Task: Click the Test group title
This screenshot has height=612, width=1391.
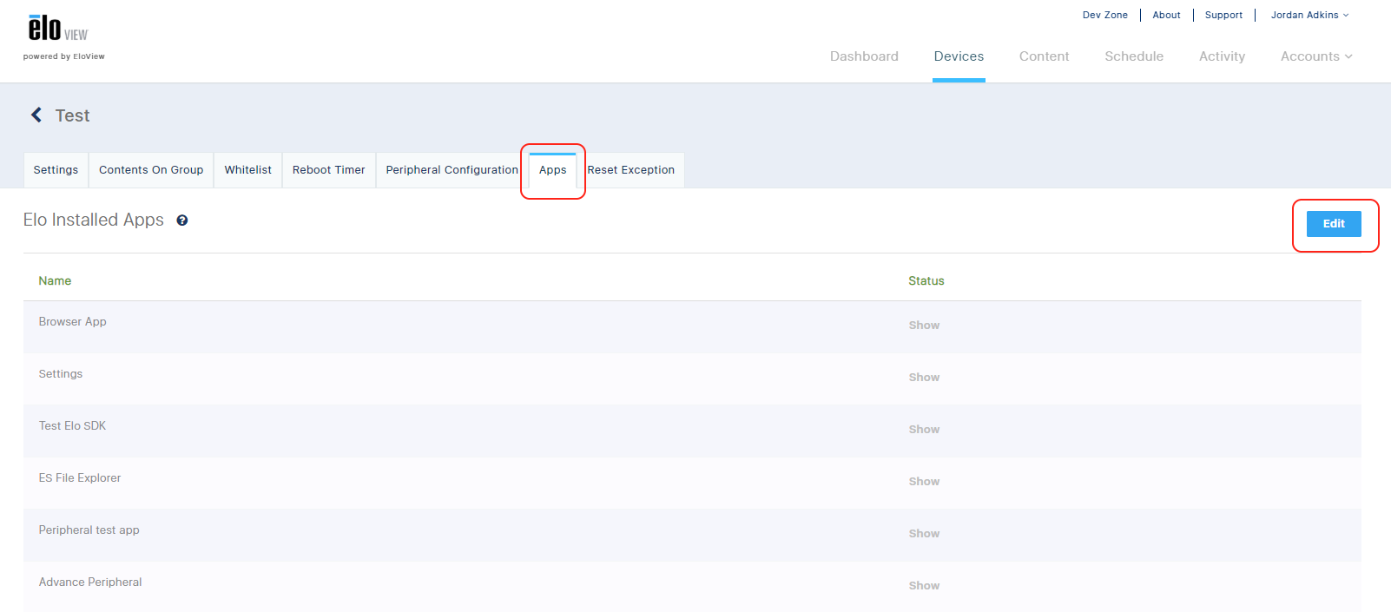Action: click(72, 115)
